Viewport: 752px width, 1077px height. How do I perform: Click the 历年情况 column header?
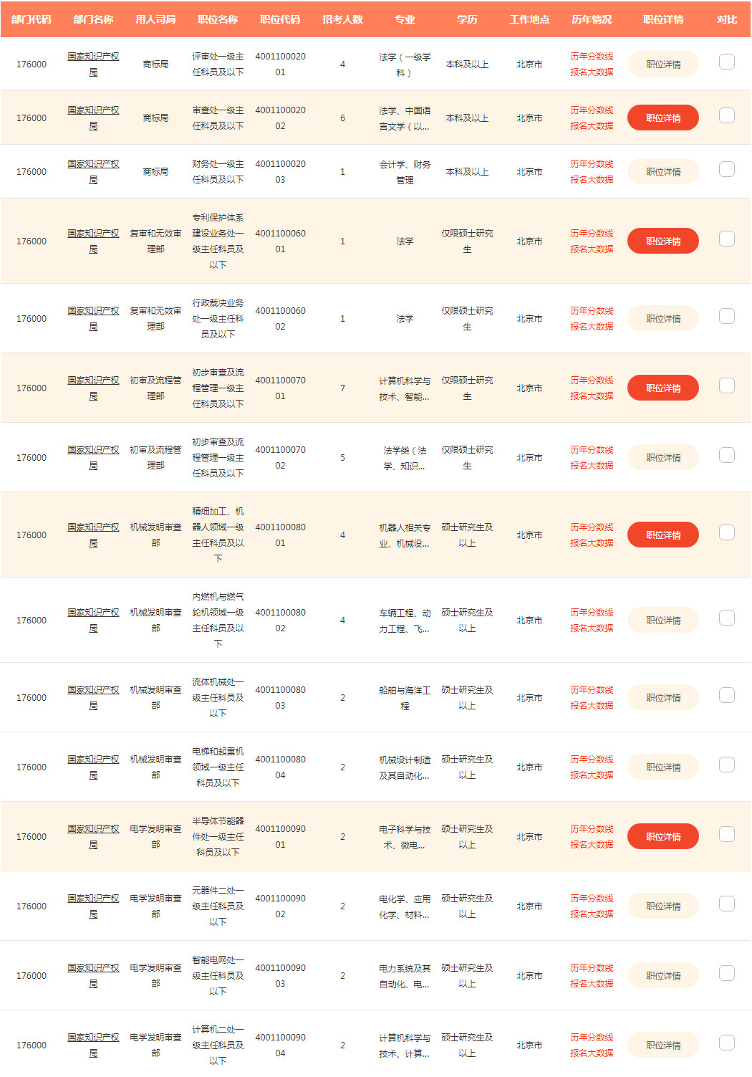click(x=592, y=19)
